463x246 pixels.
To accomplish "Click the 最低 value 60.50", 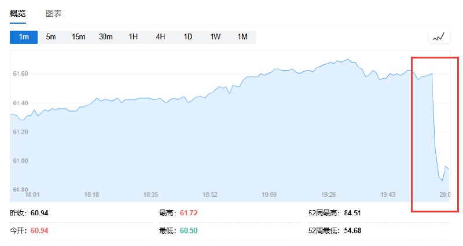I will point(189,230).
